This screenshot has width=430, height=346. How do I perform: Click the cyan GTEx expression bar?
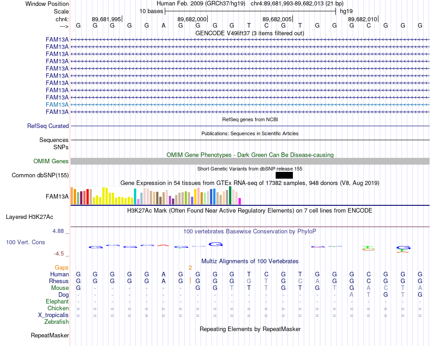point(135,196)
